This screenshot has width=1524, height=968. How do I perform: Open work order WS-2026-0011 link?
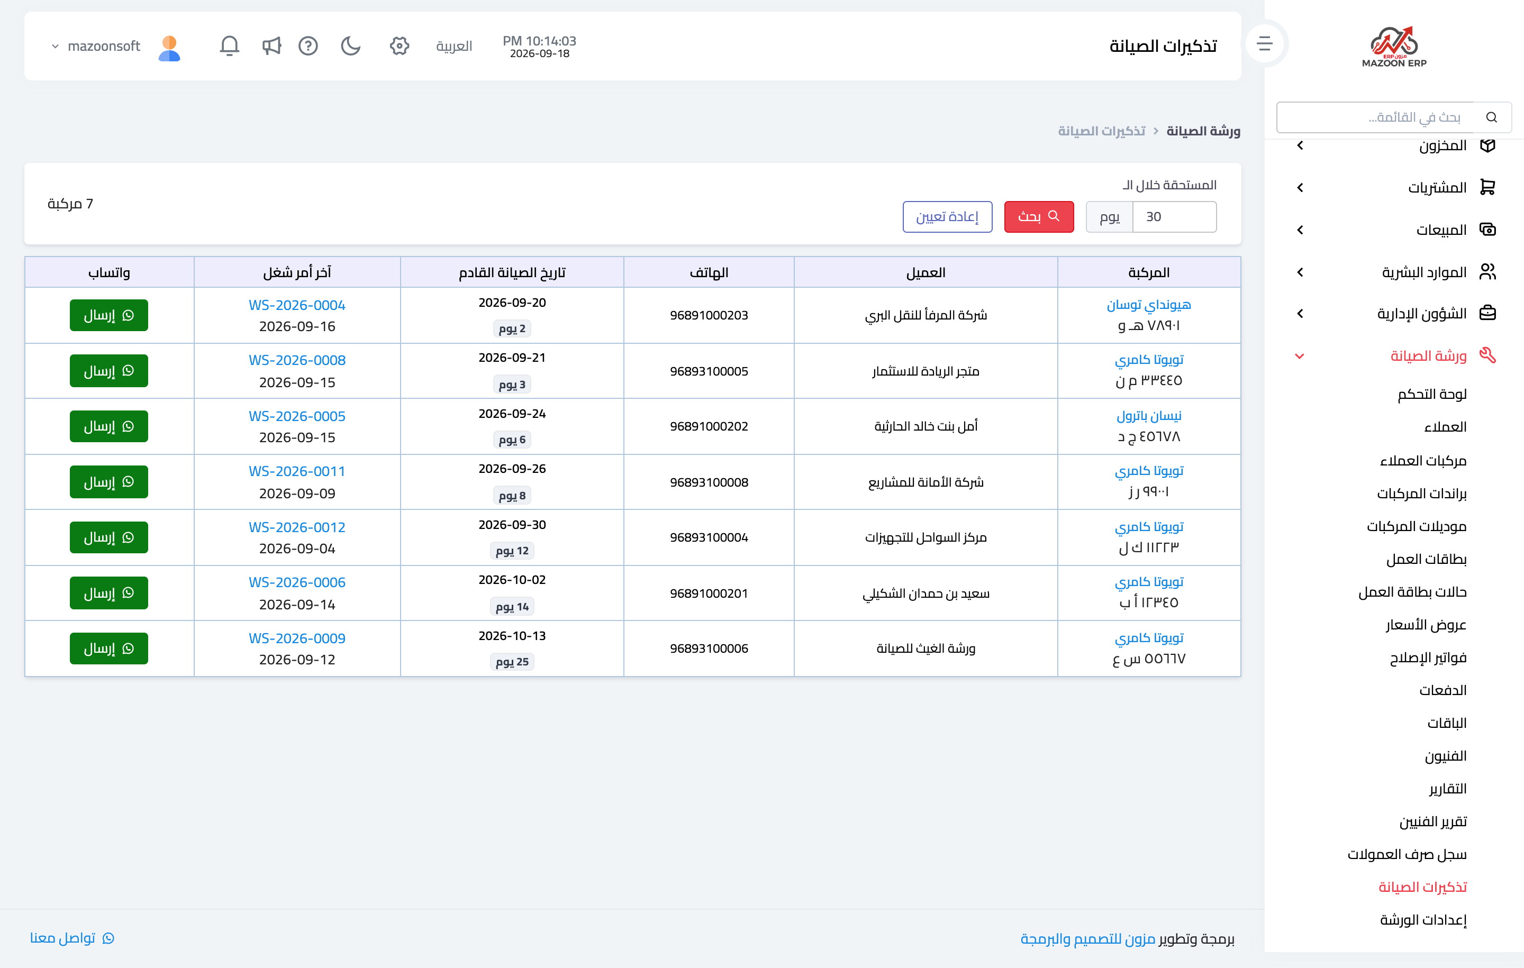pos(297,471)
